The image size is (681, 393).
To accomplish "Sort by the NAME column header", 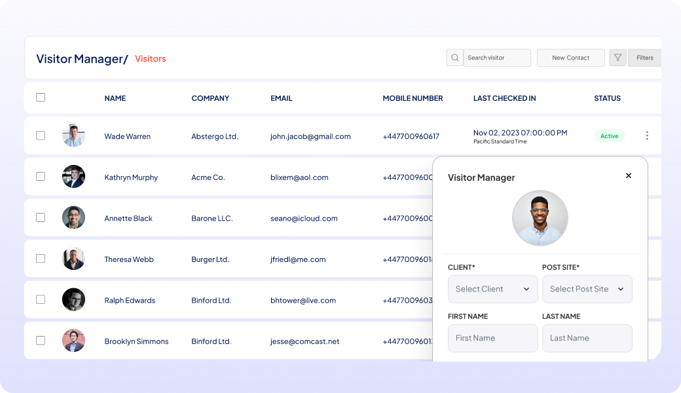I will pyautogui.click(x=115, y=98).
